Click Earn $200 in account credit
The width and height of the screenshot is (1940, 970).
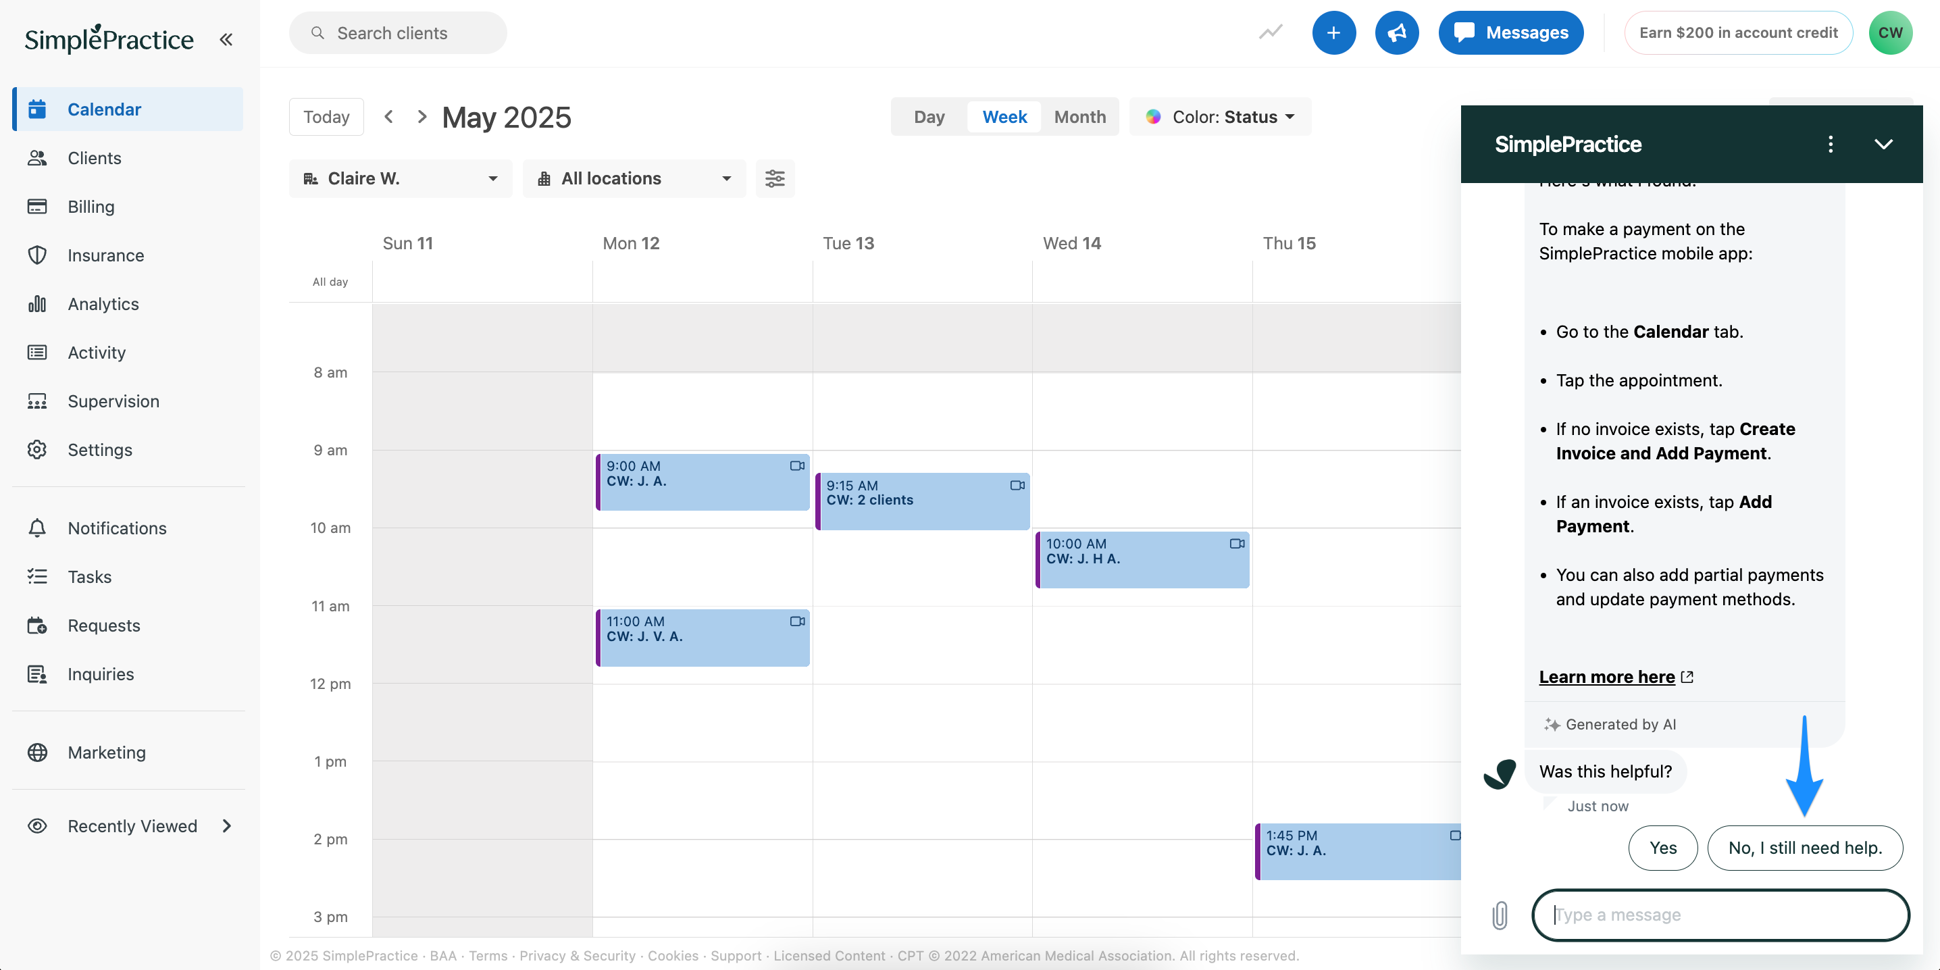(x=1738, y=32)
